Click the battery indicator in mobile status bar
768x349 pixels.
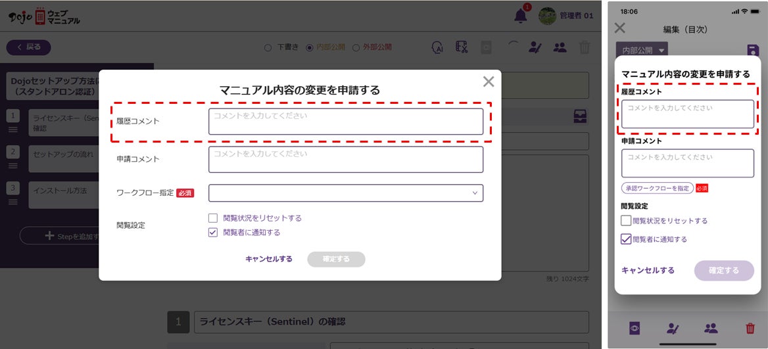pyautogui.click(x=755, y=11)
